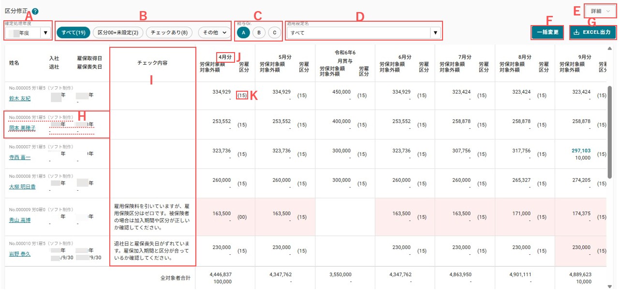
Task: Click the 一括変更 button
Action: 547,32
